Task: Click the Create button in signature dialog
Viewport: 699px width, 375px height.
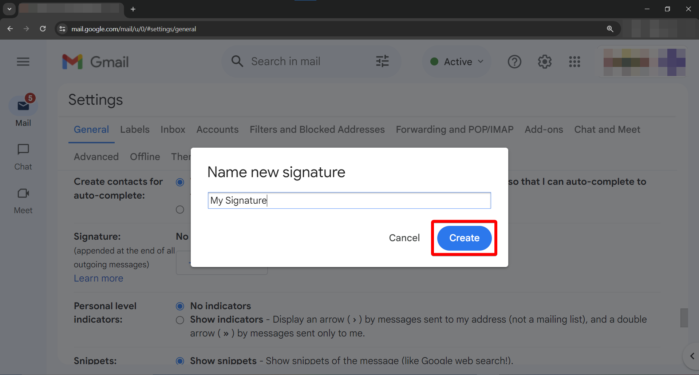Action: point(464,238)
